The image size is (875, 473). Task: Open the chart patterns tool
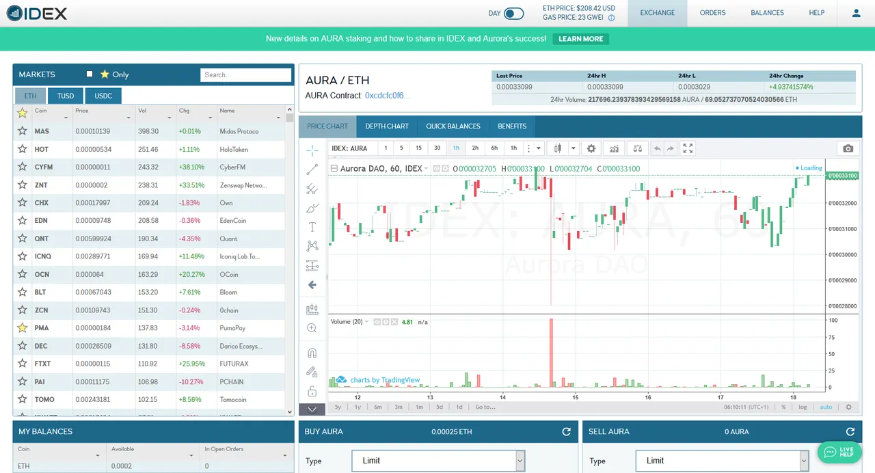pyautogui.click(x=312, y=246)
